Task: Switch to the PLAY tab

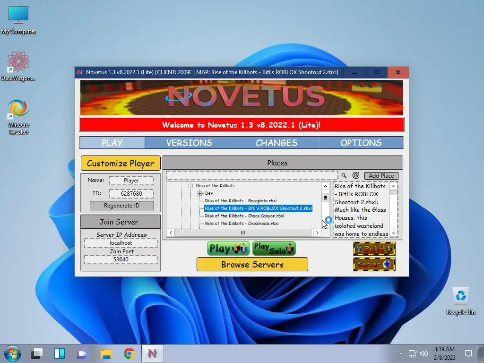Action: (112, 143)
